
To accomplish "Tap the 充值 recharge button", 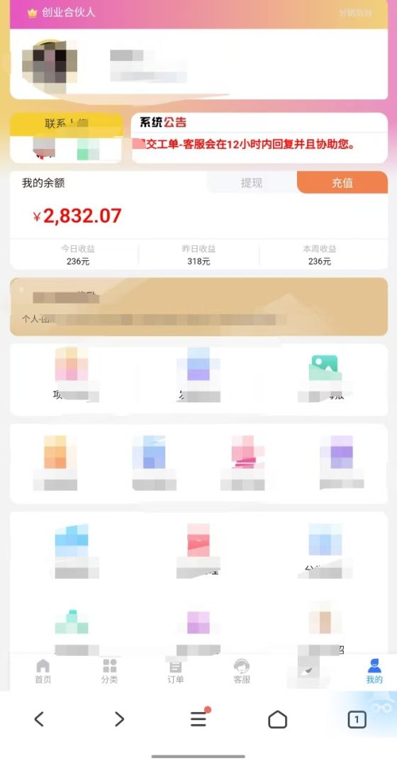I will click(x=342, y=183).
